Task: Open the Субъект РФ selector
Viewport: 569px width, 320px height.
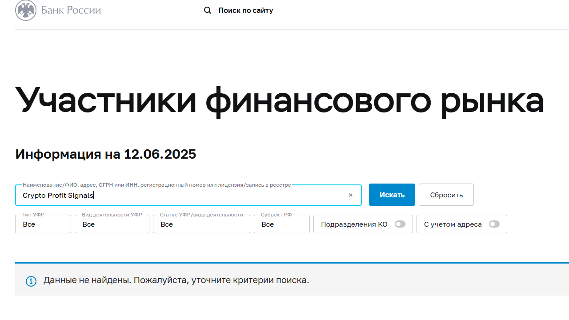Action: [x=281, y=224]
